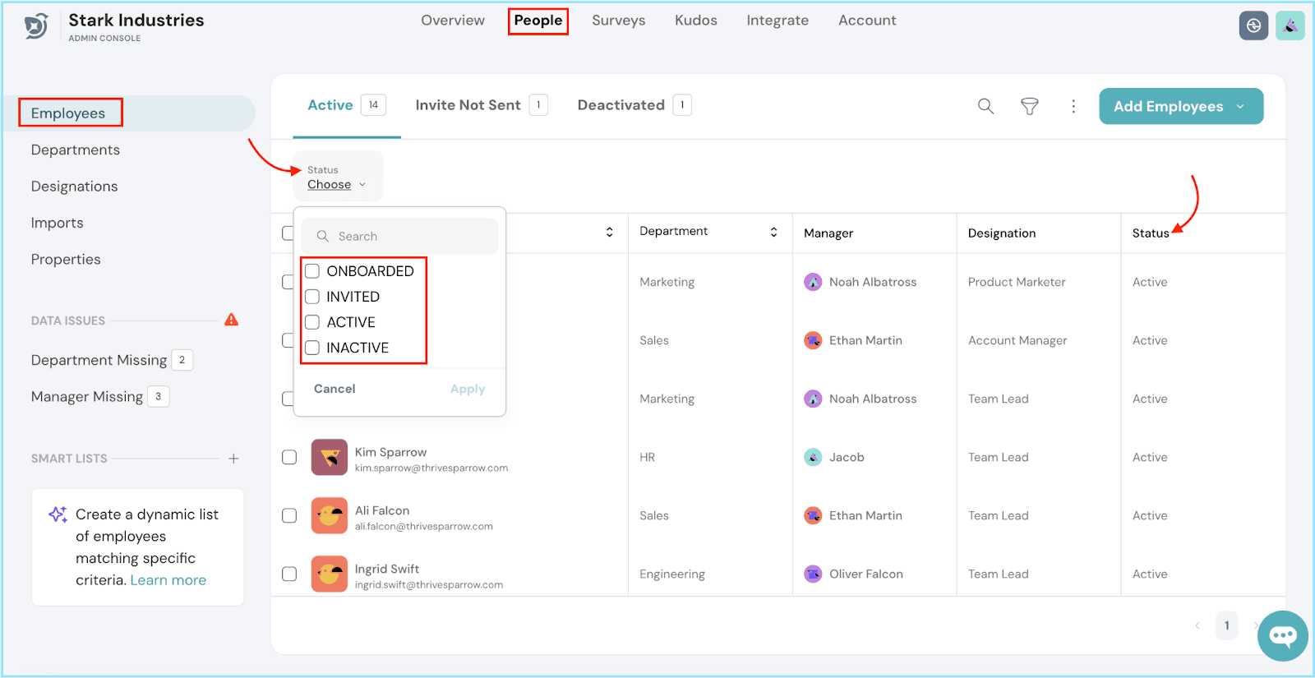Tick the INACTIVE status option
The height and width of the screenshot is (678, 1315).
point(312,348)
